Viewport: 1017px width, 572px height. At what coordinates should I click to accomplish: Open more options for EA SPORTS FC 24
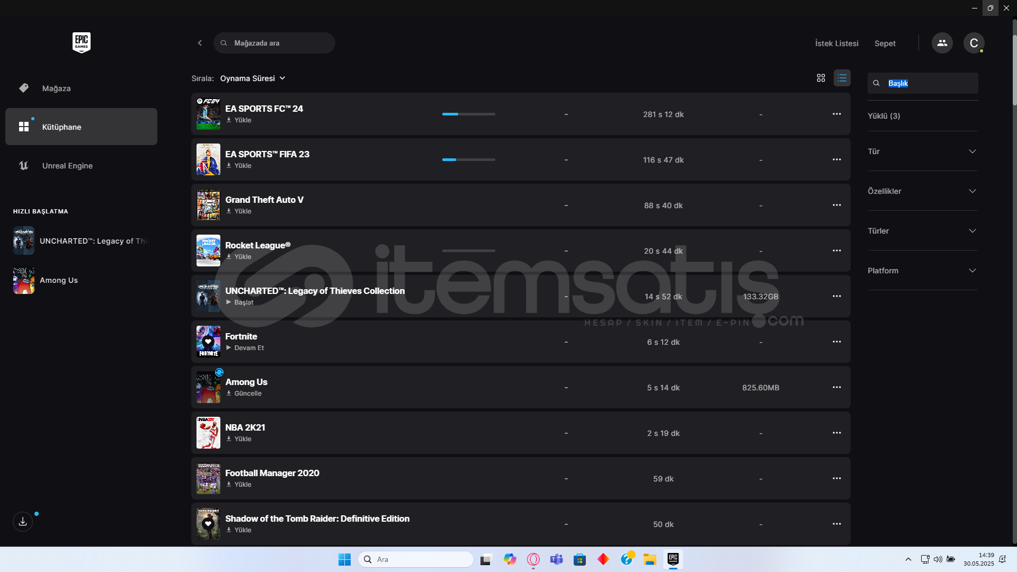click(837, 114)
